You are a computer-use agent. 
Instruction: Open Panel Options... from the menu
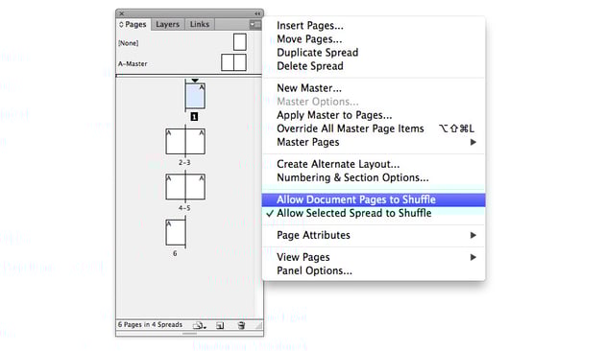coord(374,270)
